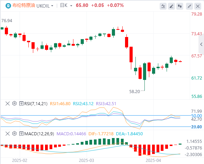Select the drawing pencil tool icon
The width and height of the screenshot is (204, 164).
point(171,6)
